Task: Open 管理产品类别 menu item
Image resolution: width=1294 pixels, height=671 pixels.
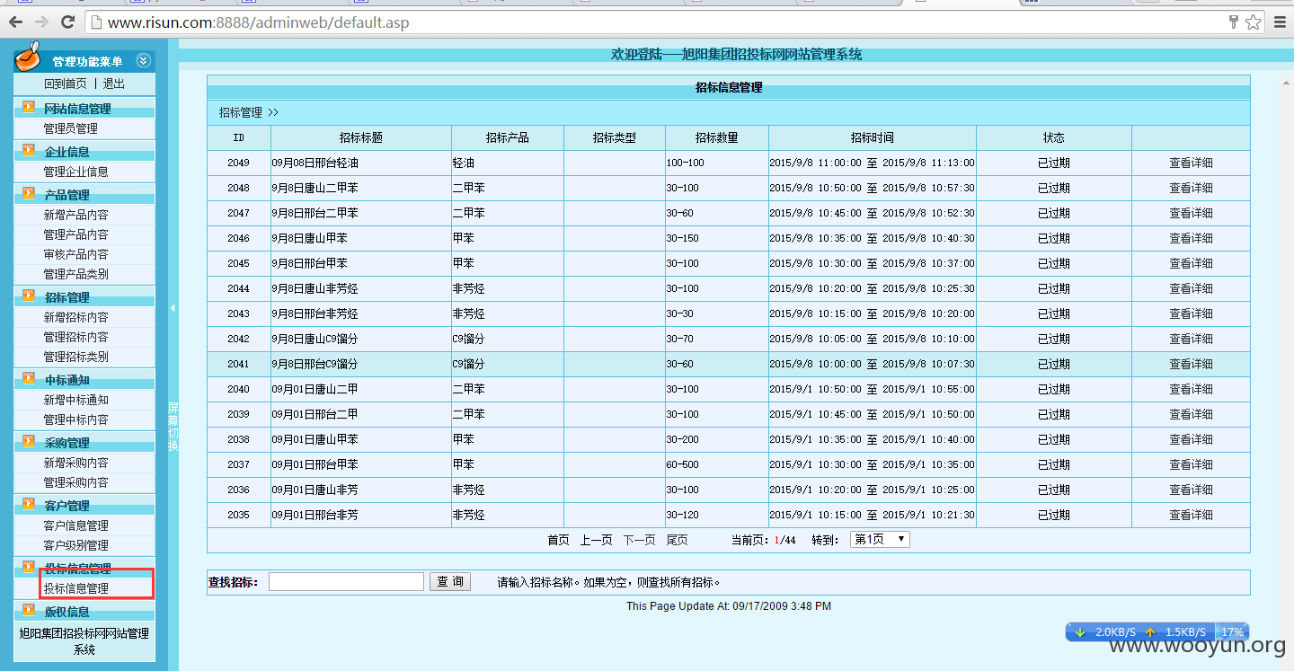Action: (x=76, y=274)
